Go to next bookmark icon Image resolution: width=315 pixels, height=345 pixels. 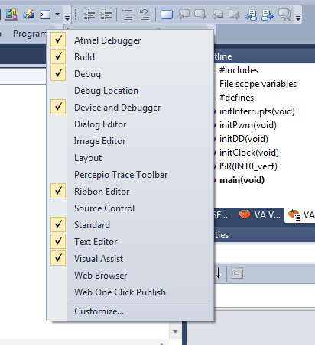[x=200, y=15]
